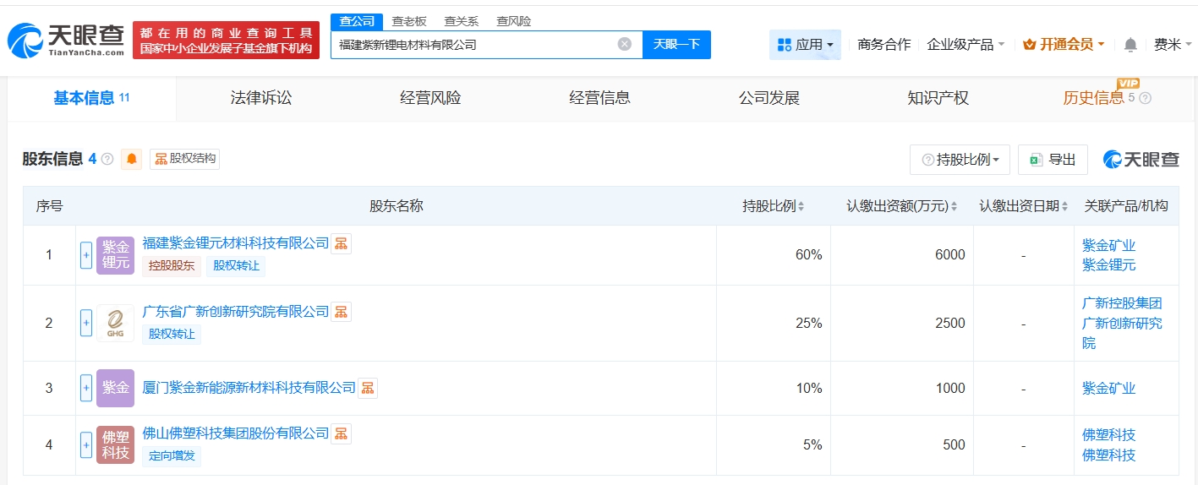Expand row 3 shareholder with plus button

click(86, 388)
